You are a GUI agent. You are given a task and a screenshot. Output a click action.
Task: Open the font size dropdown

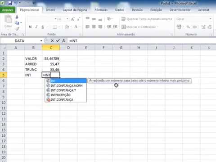point(67,19)
